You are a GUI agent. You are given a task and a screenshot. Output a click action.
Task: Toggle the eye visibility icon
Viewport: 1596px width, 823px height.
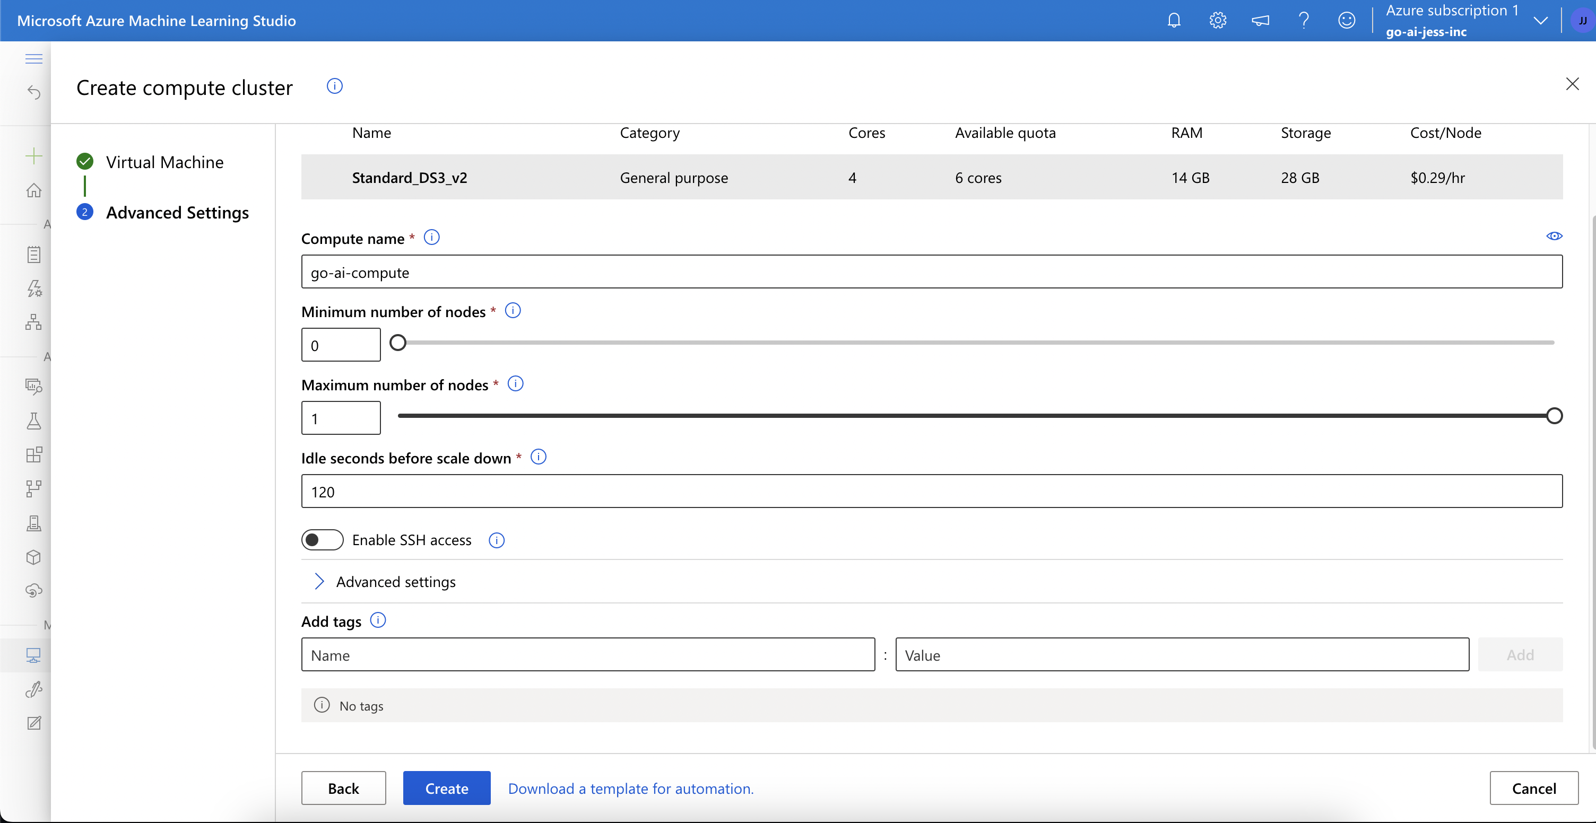click(x=1554, y=236)
